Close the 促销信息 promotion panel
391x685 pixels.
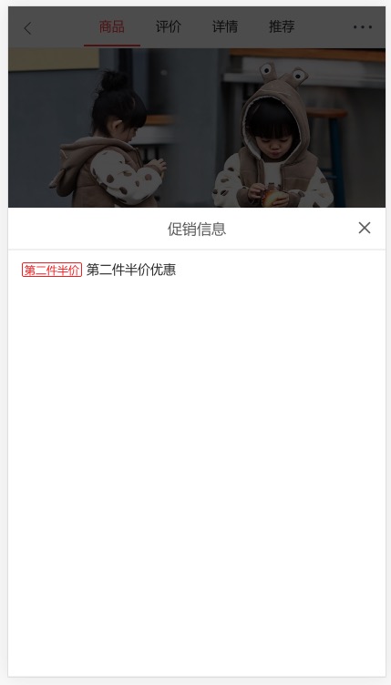coord(365,228)
